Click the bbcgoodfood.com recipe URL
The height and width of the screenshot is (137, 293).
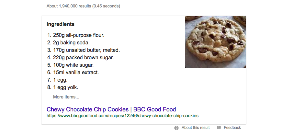123,116
